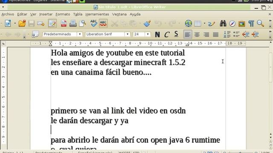Increase indent icon

coord(255,34)
